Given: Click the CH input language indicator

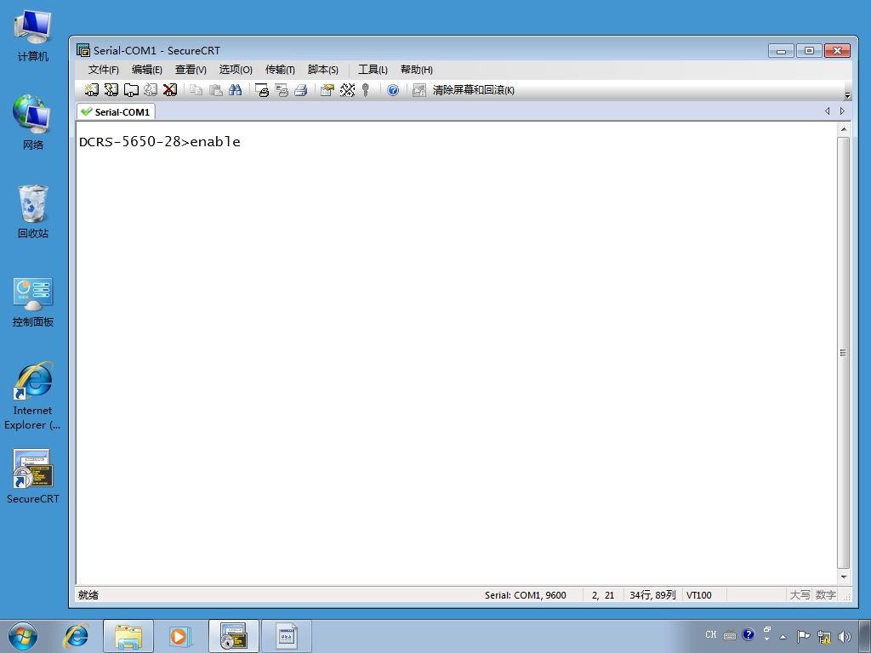Looking at the screenshot, I should 711,634.
